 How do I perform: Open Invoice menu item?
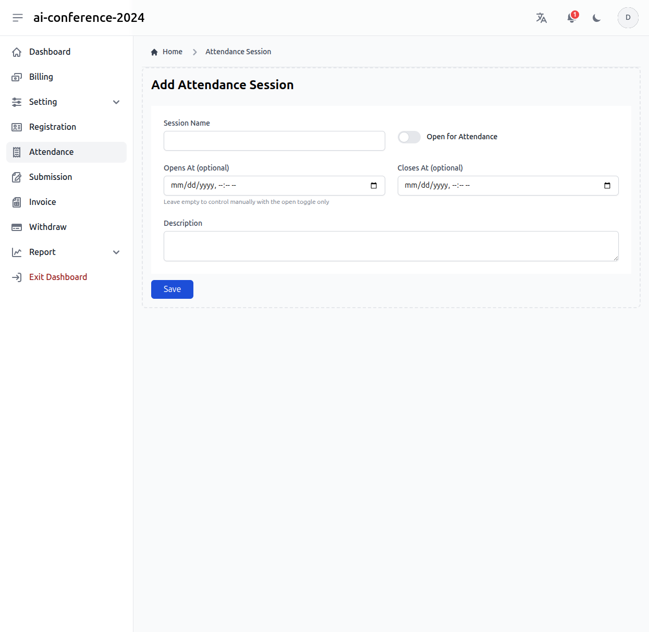(x=66, y=202)
